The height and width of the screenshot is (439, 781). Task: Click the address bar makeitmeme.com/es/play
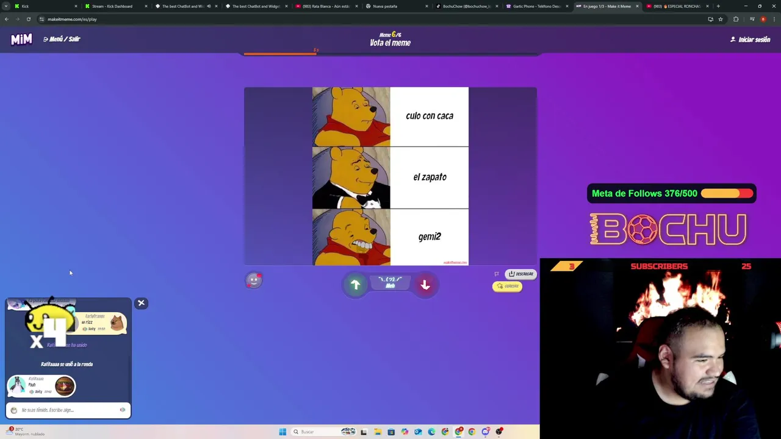click(72, 19)
